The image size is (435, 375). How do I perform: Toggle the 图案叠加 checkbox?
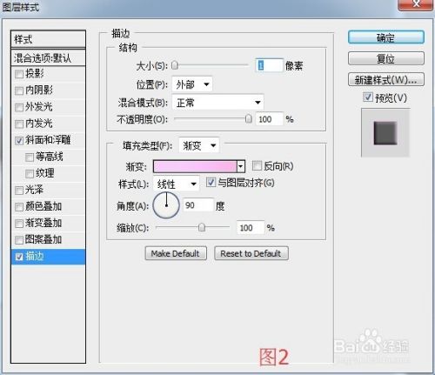coord(19,240)
